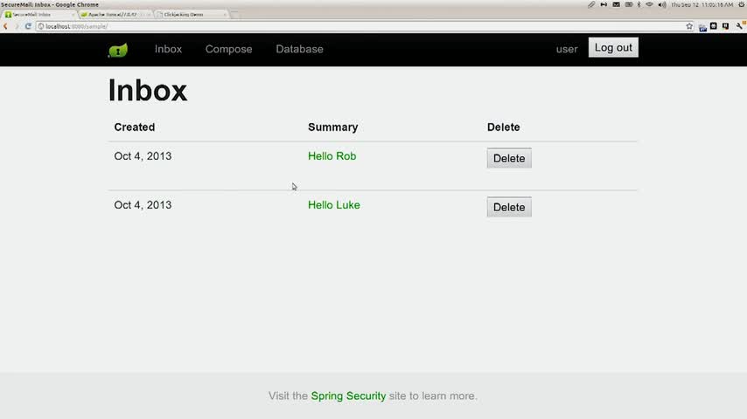Switch to the Apache Tomcat tab
The image size is (747, 419).
pos(112,15)
